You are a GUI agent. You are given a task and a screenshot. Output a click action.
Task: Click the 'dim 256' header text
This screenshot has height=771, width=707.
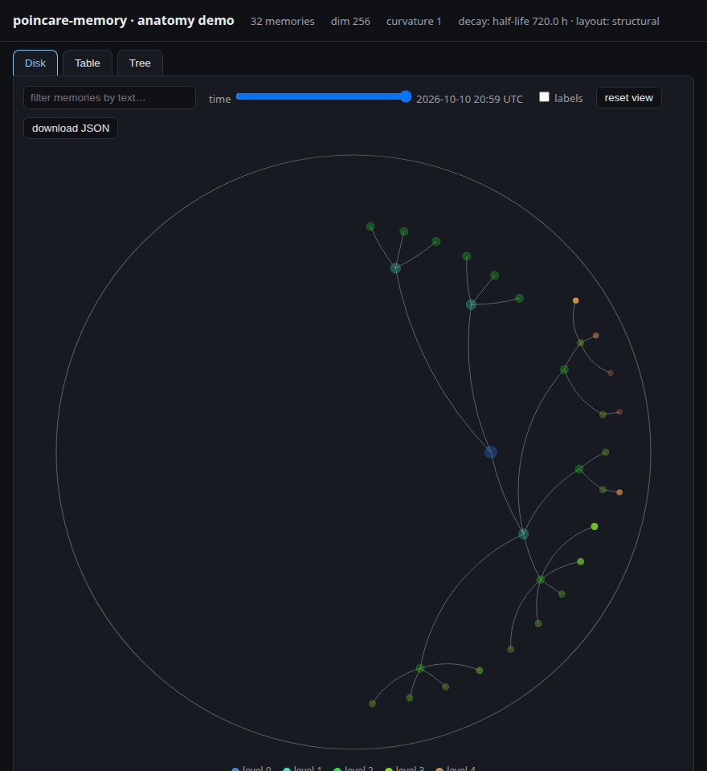[x=350, y=21]
